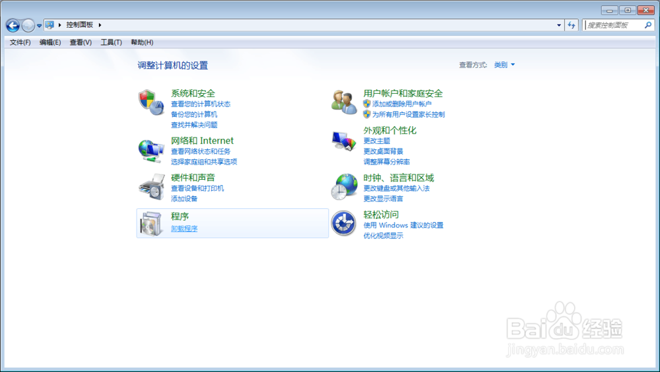This screenshot has height=372, width=660.
Task: Click 卸载程序 link
Action: pos(184,229)
